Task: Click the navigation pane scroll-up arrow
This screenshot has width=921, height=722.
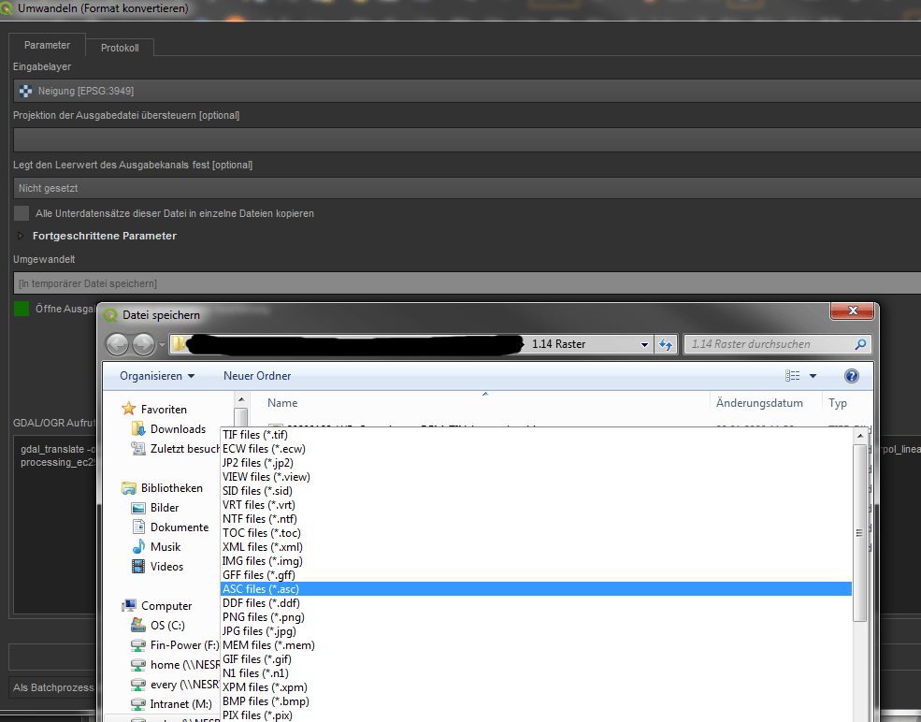Action: 241,399
